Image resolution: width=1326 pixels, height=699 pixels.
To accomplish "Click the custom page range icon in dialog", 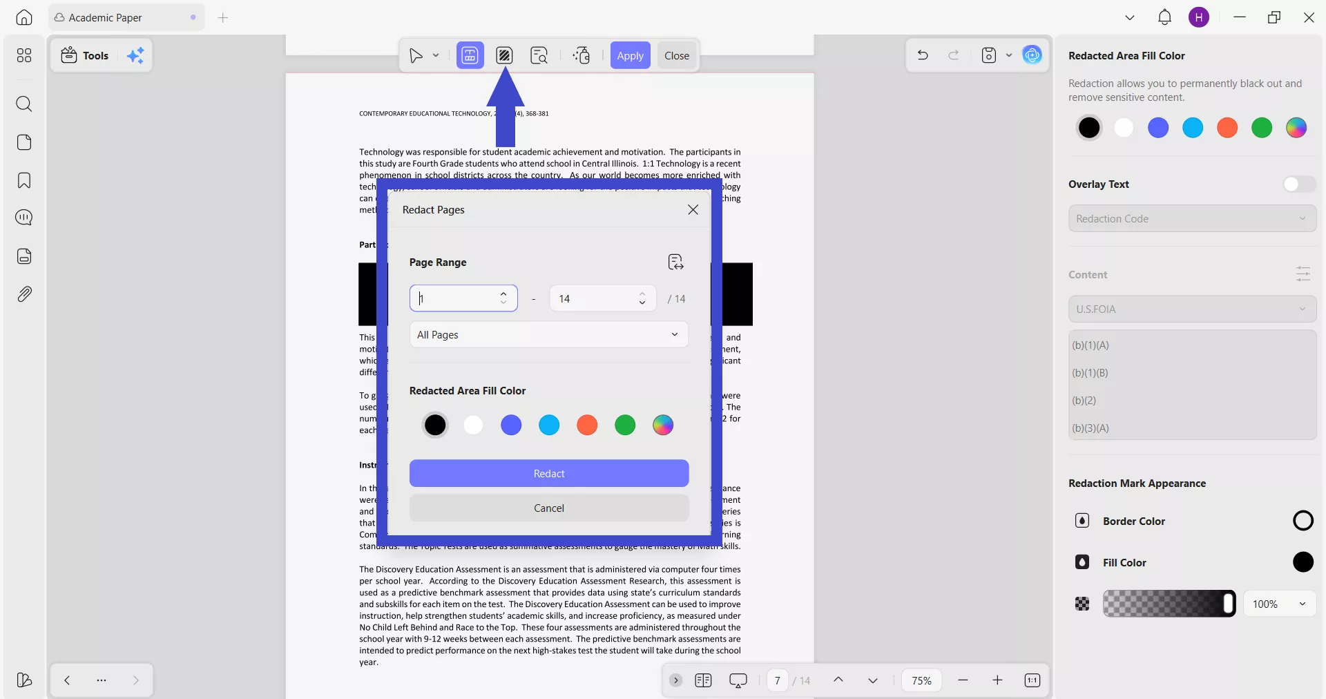I will [675, 262].
